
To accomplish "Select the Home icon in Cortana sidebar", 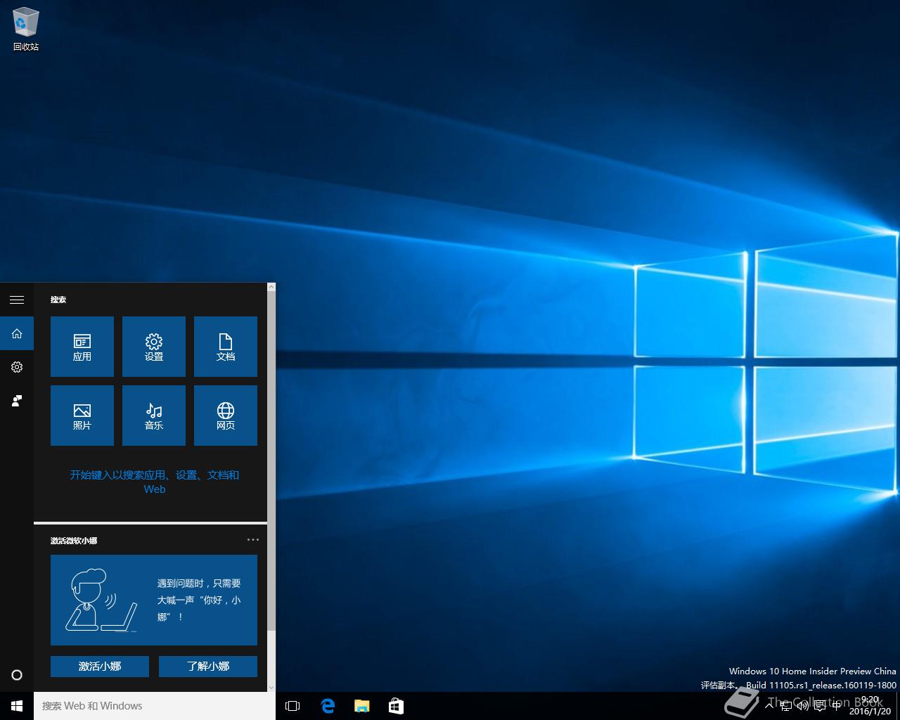I will (17, 334).
